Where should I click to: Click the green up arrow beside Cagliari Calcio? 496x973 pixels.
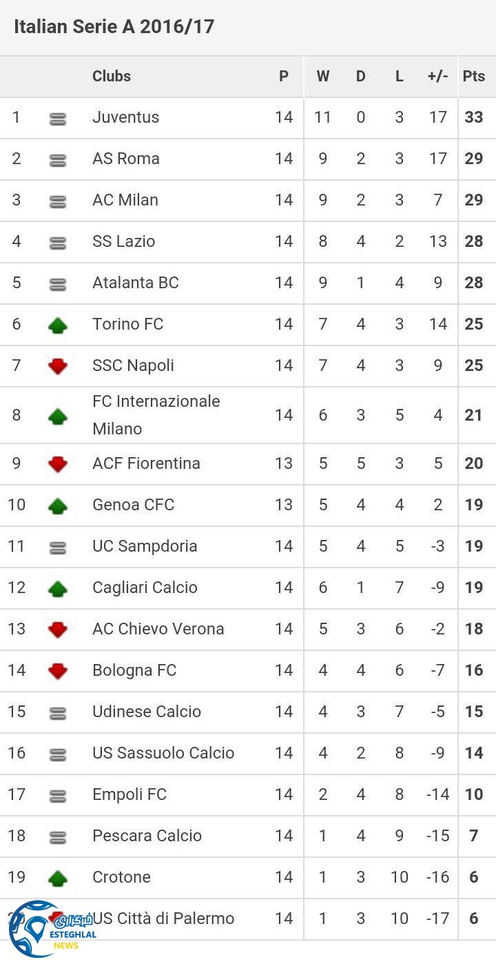(x=58, y=588)
